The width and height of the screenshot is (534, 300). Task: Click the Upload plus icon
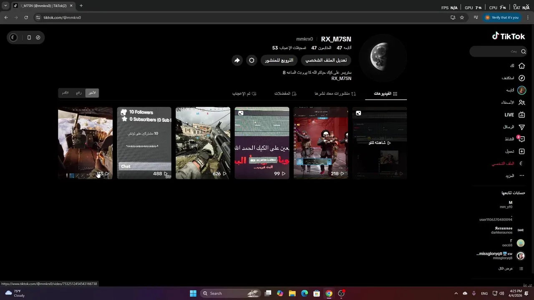point(521,151)
